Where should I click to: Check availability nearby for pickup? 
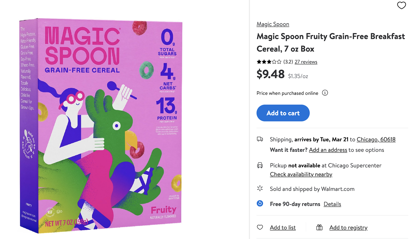click(301, 174)
